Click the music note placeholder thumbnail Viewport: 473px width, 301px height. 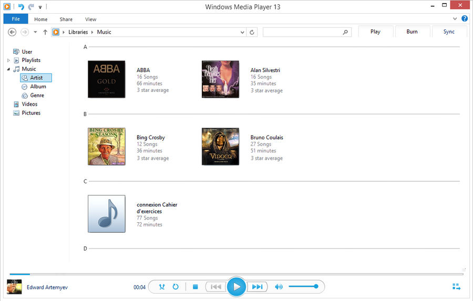107,214
